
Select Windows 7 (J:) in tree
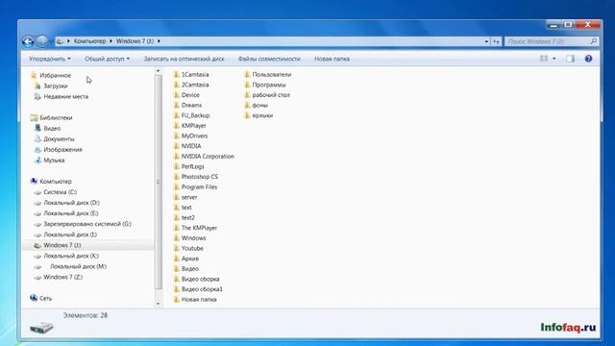click(x=61, y=245)
